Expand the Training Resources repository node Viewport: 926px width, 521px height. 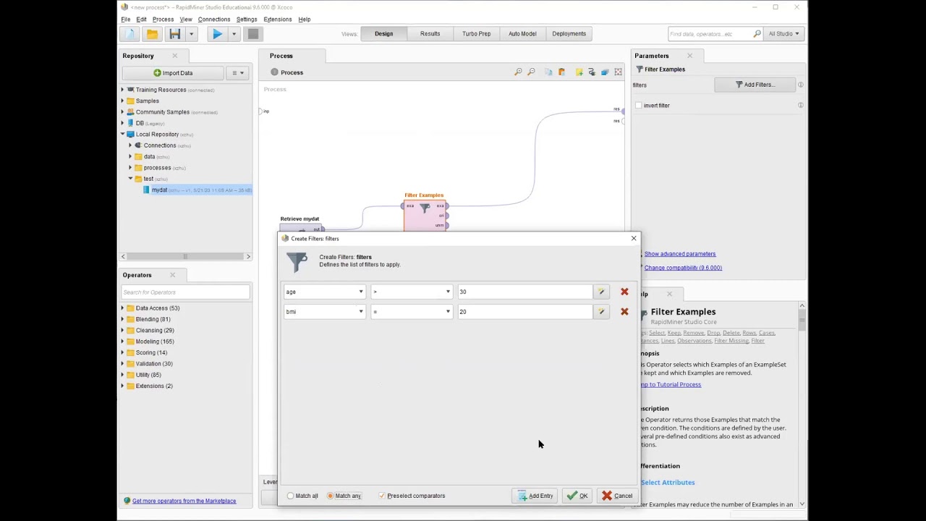pos(123,90)
